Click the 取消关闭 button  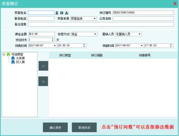tap(84, 127)
